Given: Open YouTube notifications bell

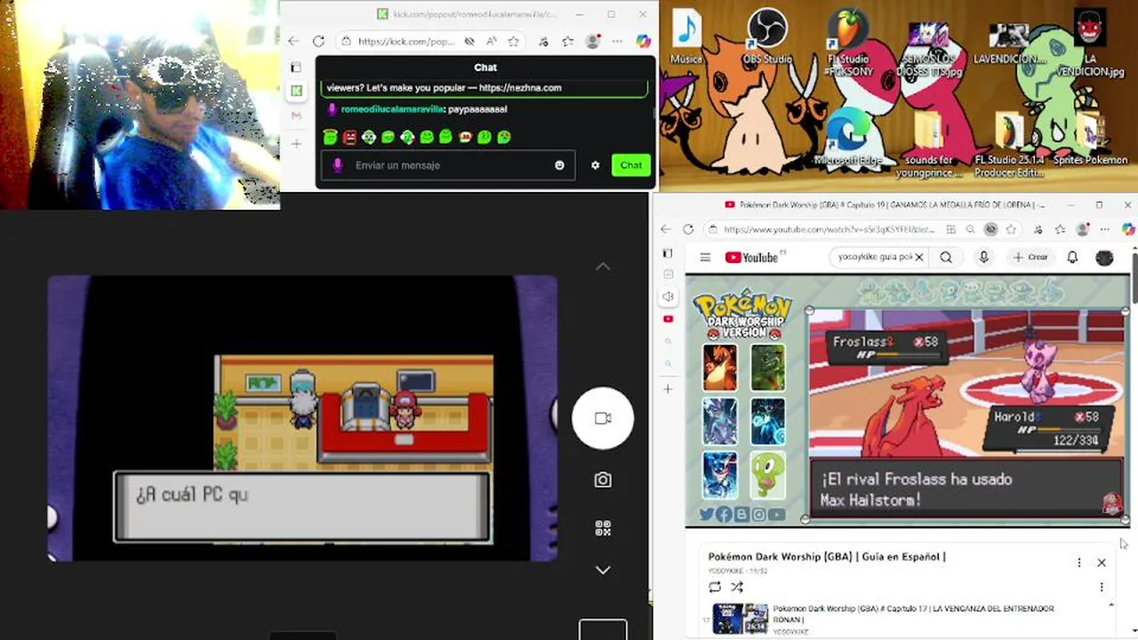Looking at the screenshot, I should [x=1072, y=257].
